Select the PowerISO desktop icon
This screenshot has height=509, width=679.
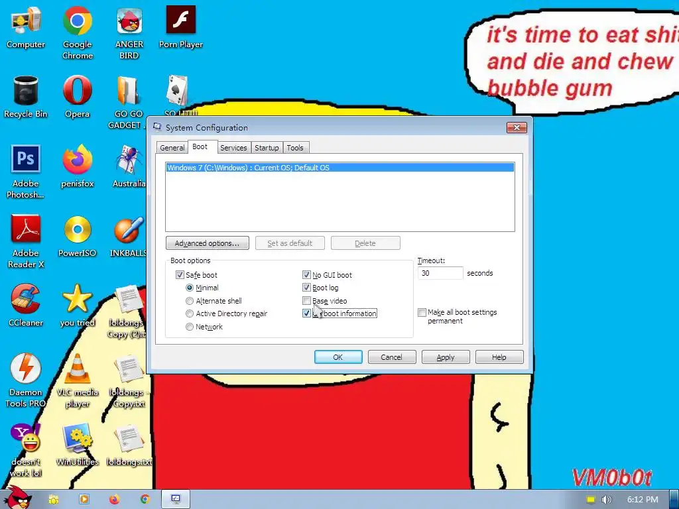click(x=77, y=236)
